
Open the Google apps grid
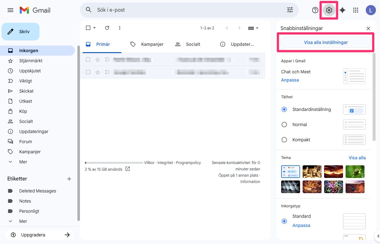point(355,10)
